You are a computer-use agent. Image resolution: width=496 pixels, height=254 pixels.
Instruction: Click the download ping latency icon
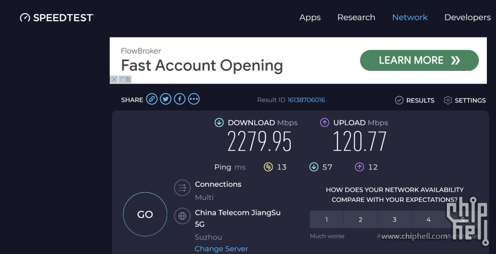(314, 167)
